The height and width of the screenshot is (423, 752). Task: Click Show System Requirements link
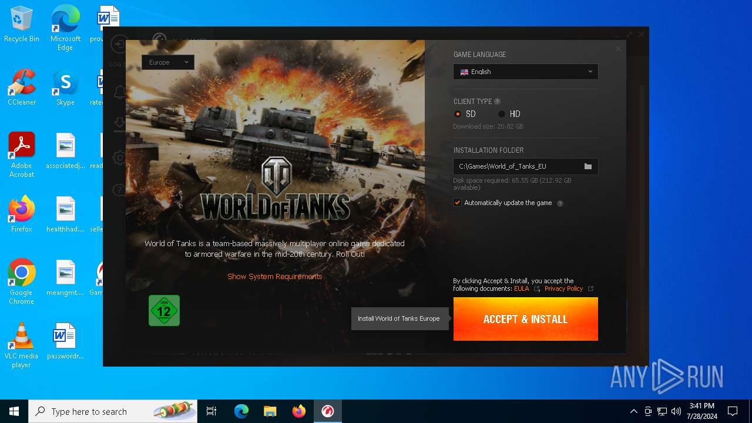click(x=275, y=276)
